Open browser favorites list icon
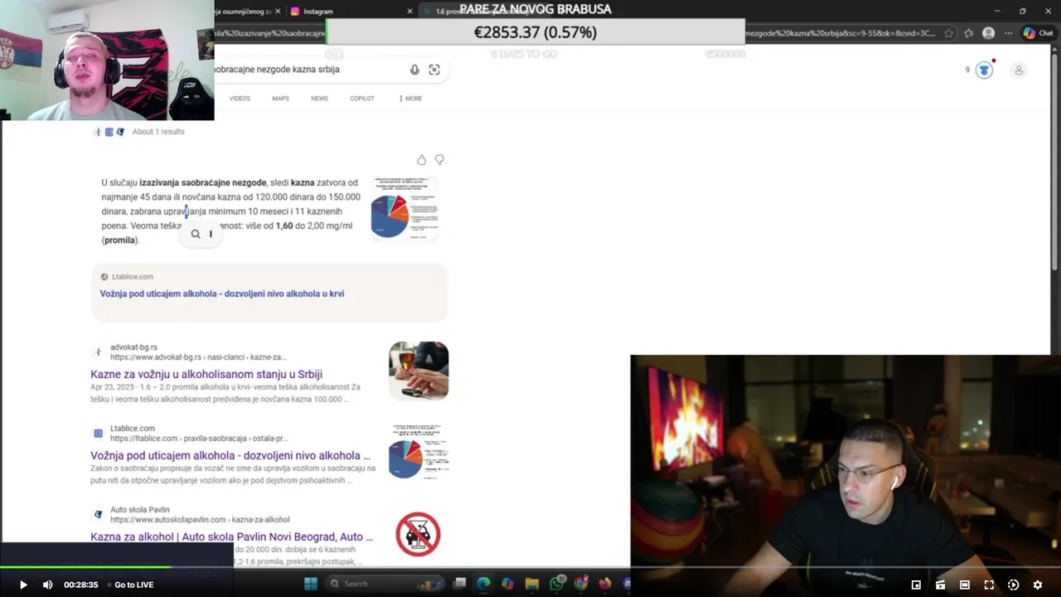This screenshot has height=597, width=1061. click(968, 33)
